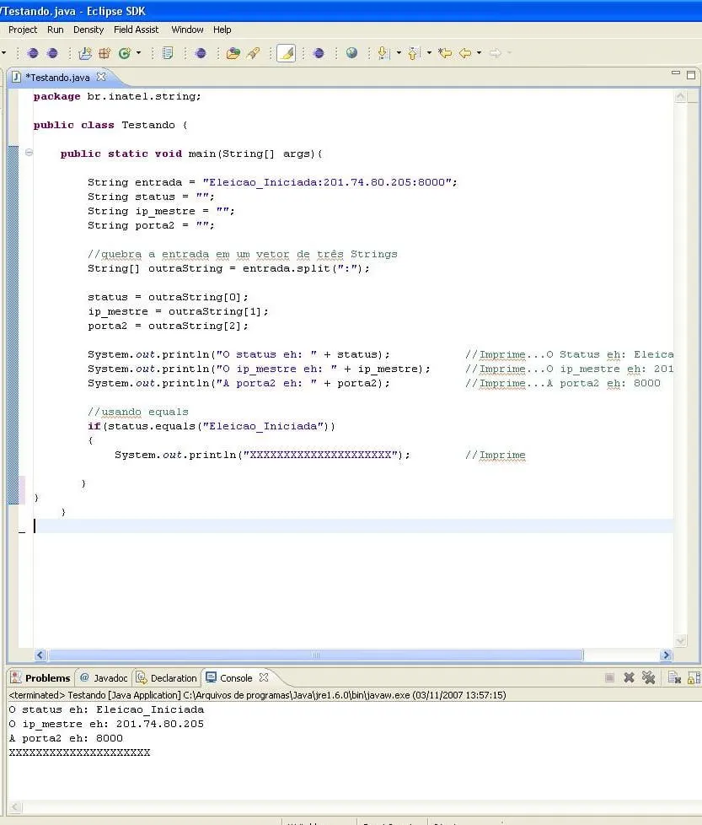The width and height of the screenshot is (702, 825).
Task: Toggle Scroll Lock in Console toolbar
Action: point(694,677)
